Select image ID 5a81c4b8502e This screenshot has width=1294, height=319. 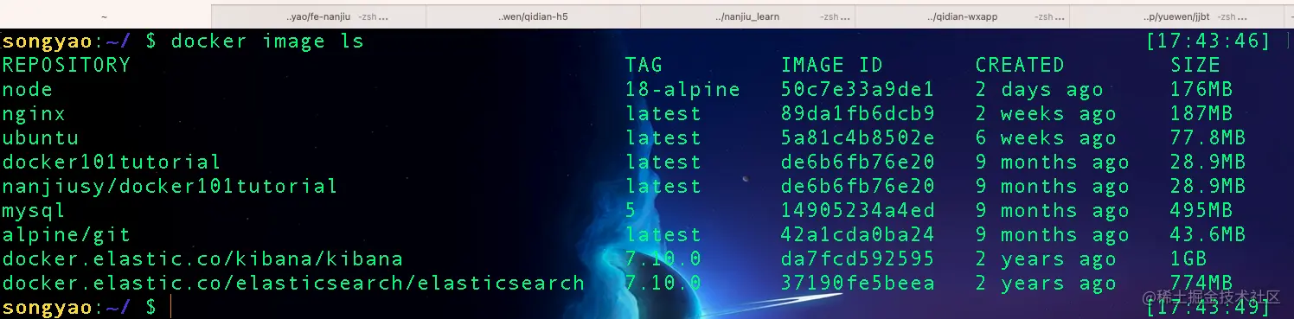click(x=858, y=137)
